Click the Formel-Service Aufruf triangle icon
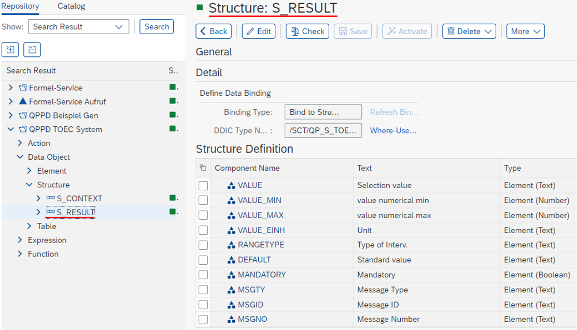 (22, 101)
